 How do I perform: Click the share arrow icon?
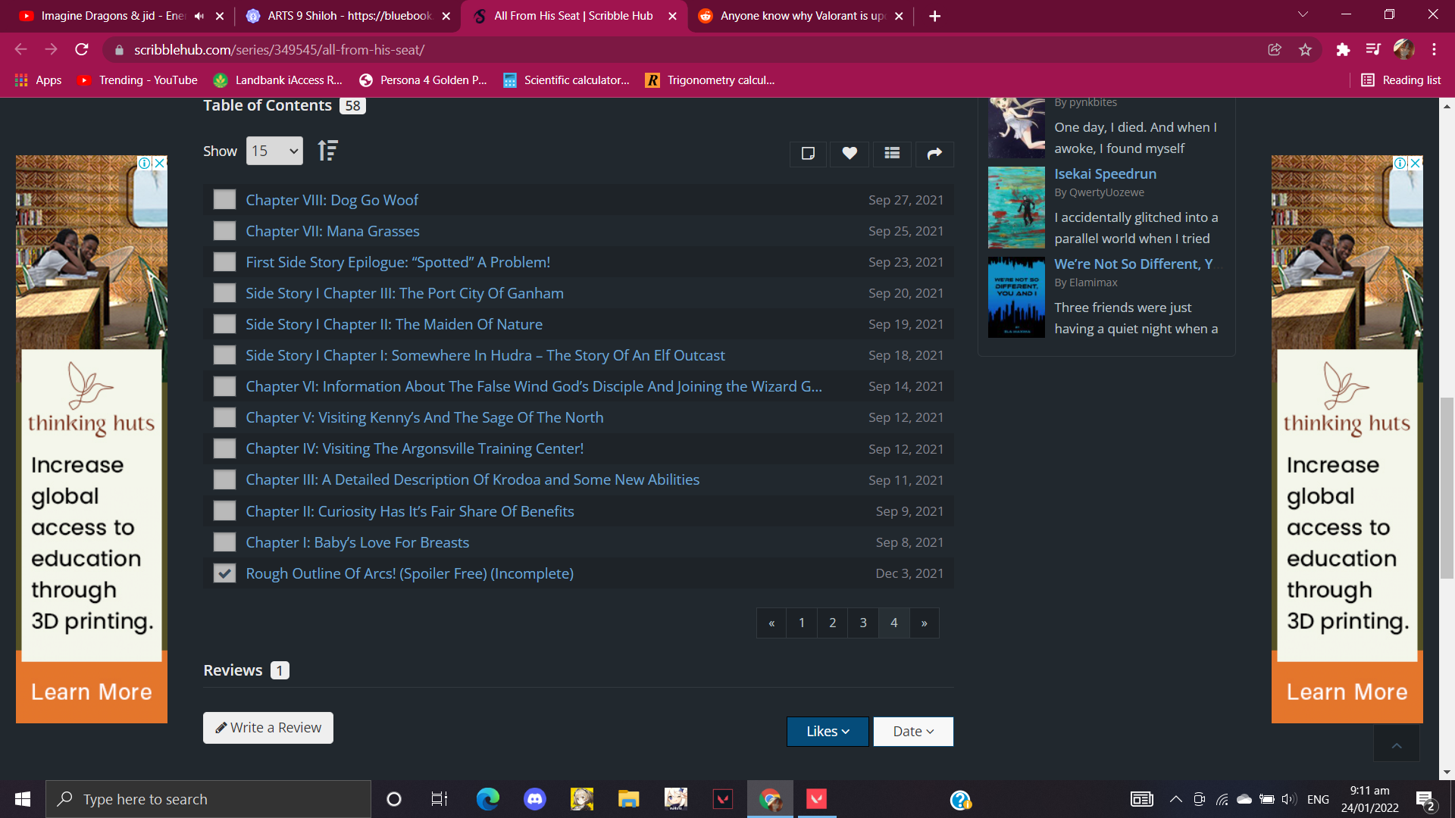934,154
